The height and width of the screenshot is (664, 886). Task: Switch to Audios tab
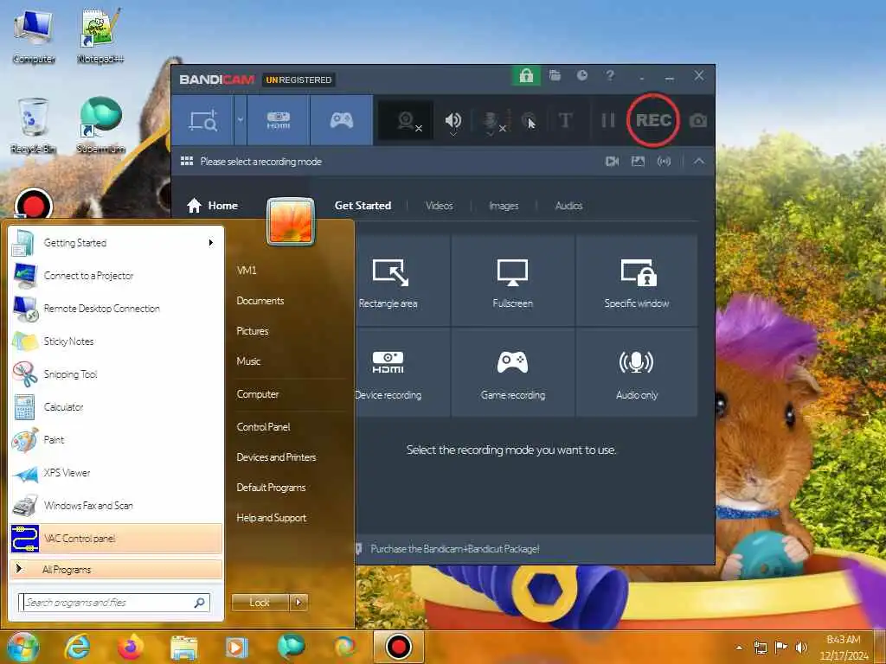(568, 206)
